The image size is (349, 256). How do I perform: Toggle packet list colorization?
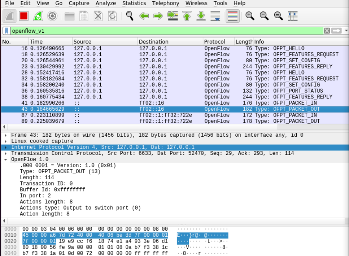233,16
